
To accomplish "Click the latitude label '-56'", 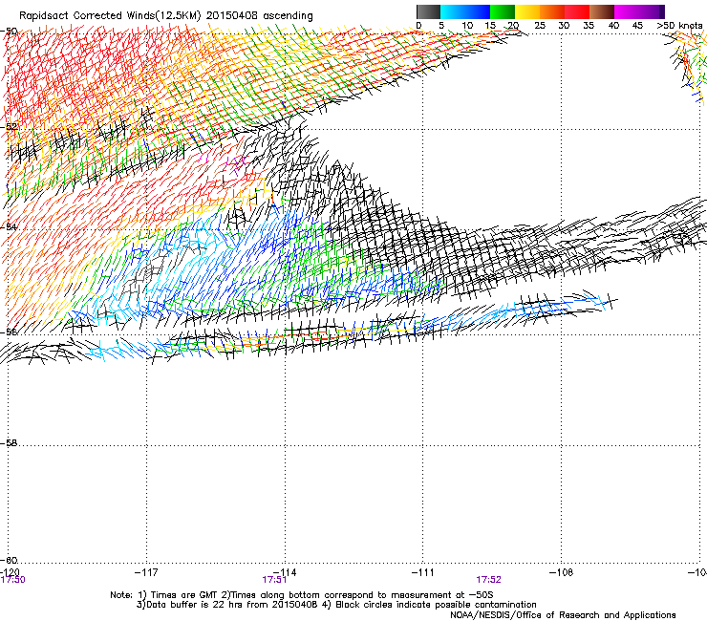I will pos(9,332).
